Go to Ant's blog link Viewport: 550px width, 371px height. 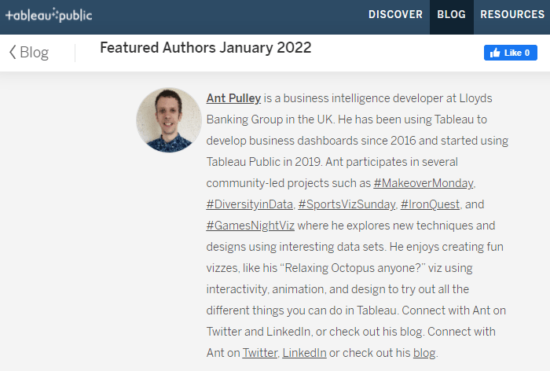423,353
